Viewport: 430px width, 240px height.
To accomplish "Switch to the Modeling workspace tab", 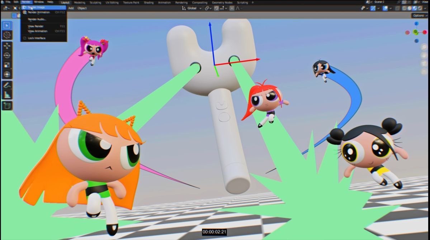I will pos(80,3).
